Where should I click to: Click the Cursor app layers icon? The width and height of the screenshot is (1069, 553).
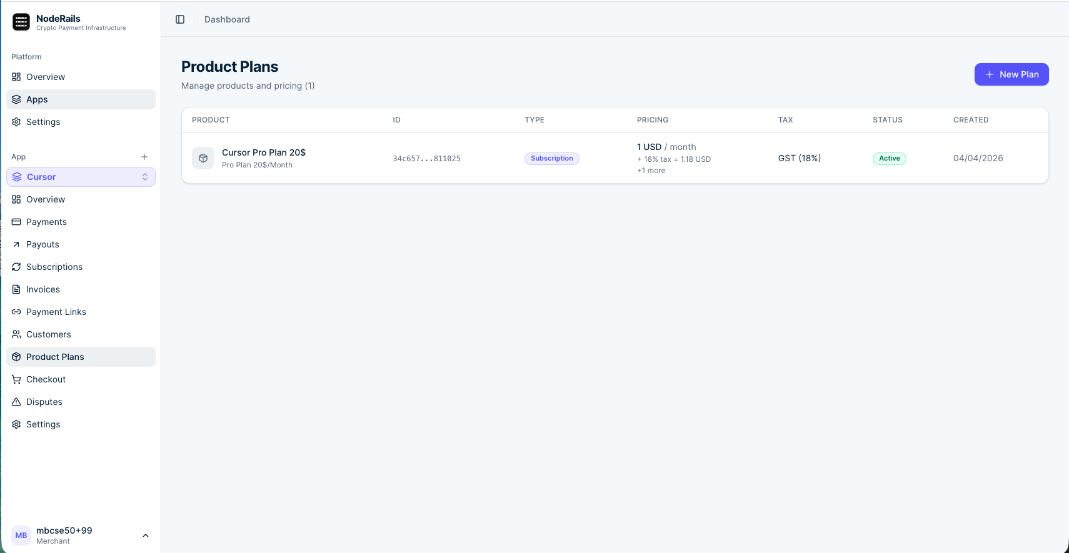point(17,177)
